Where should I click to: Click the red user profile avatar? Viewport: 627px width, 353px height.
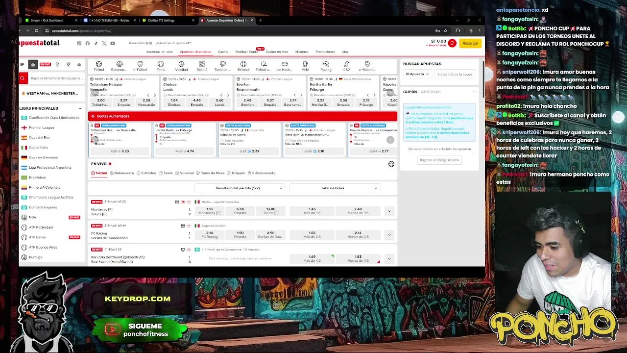(452, 43)
